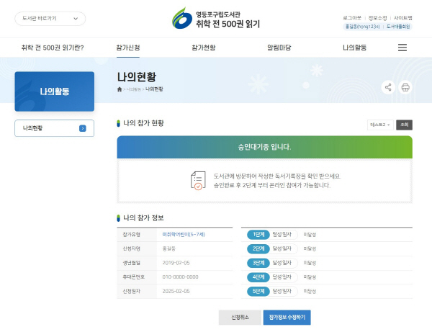Click the arrow icon beside 나의현황
This screenshot has width=432, height=332.
tap(83, 128)
